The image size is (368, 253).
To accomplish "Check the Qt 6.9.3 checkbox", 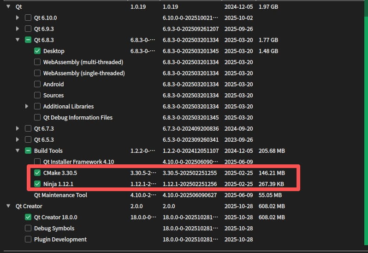I will [28, 29].
